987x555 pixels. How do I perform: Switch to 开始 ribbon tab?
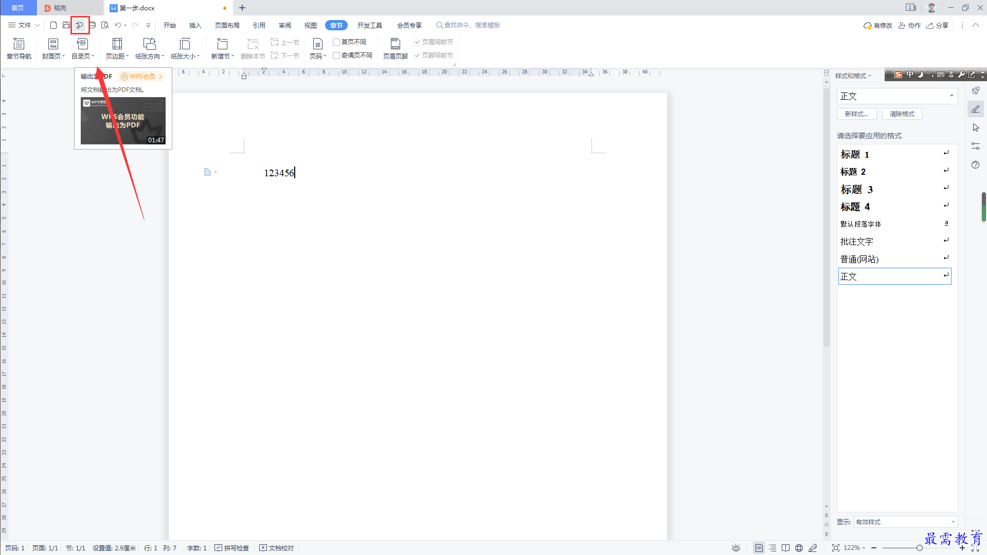point(170,25)
